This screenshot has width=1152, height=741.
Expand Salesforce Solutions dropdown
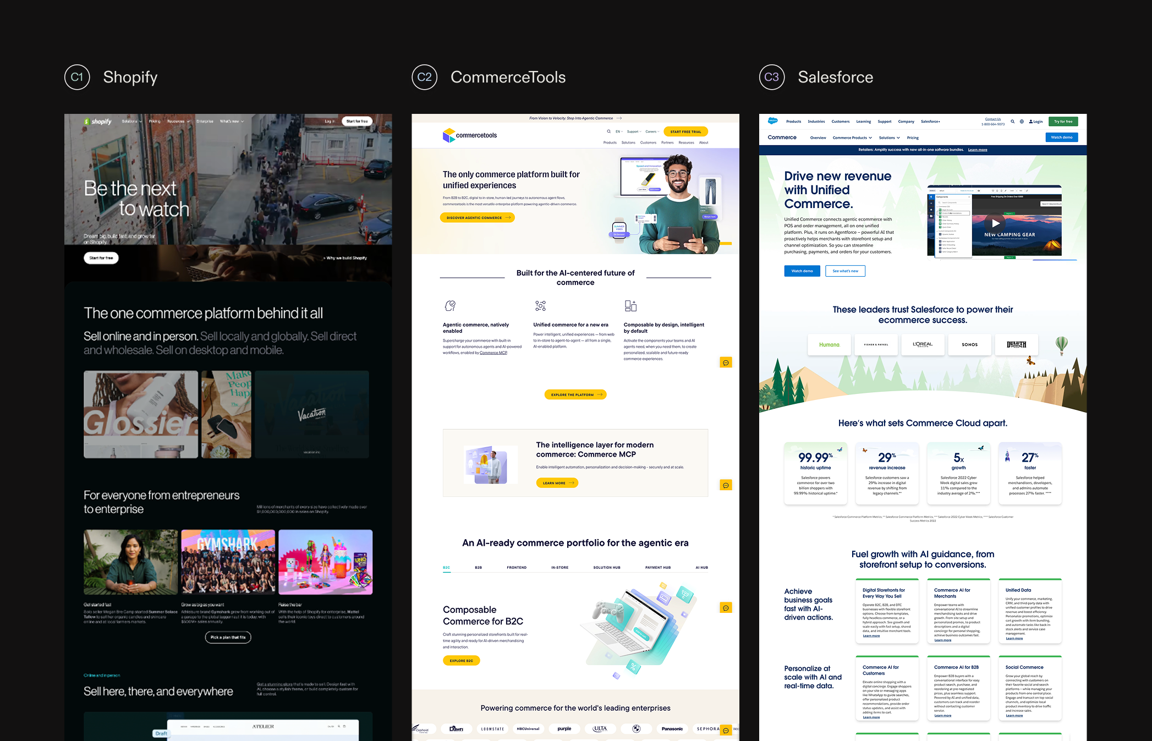[890, 138]
